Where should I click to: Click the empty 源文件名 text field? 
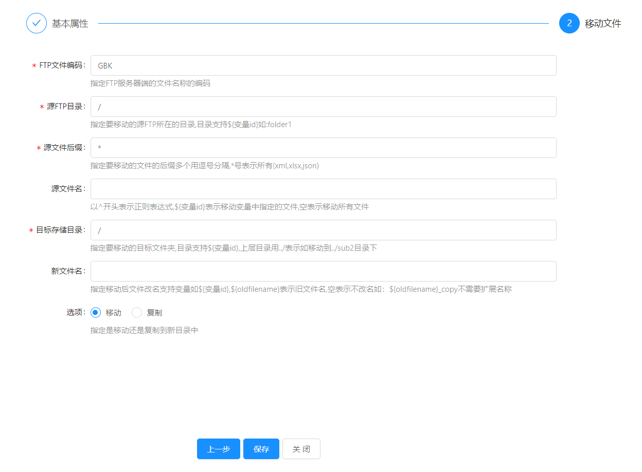pyautogui.click(x=323, y=189)
